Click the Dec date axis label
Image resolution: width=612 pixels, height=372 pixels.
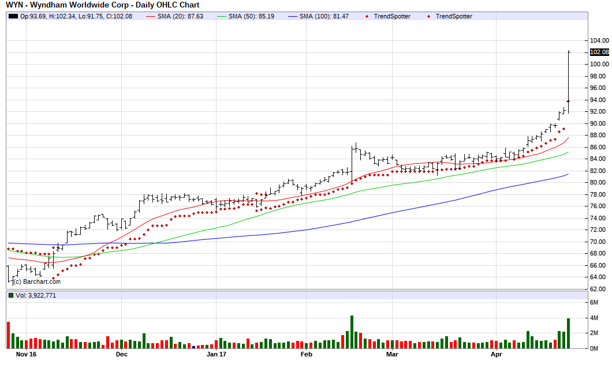point(122,354)
